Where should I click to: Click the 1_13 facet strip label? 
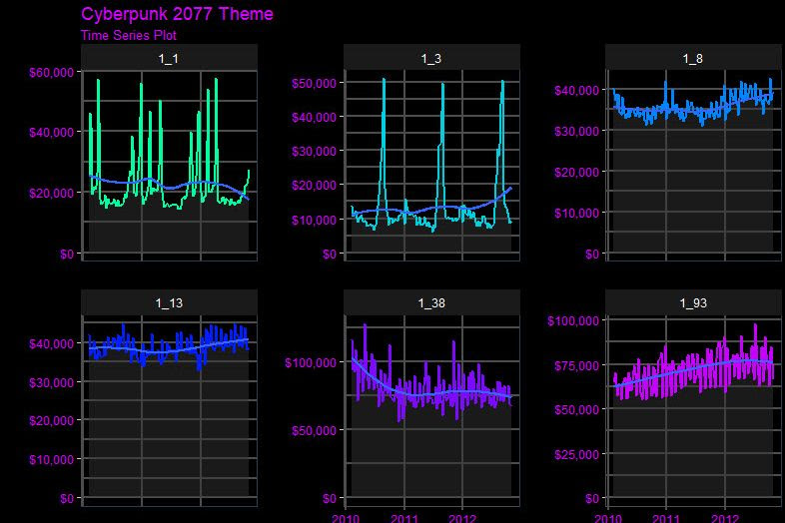point(169,302)
